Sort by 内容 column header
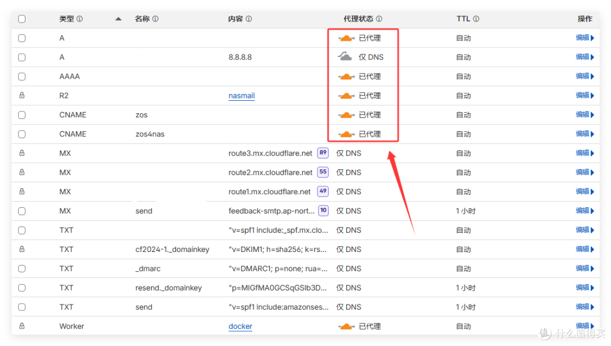 (x=235, y=19)
